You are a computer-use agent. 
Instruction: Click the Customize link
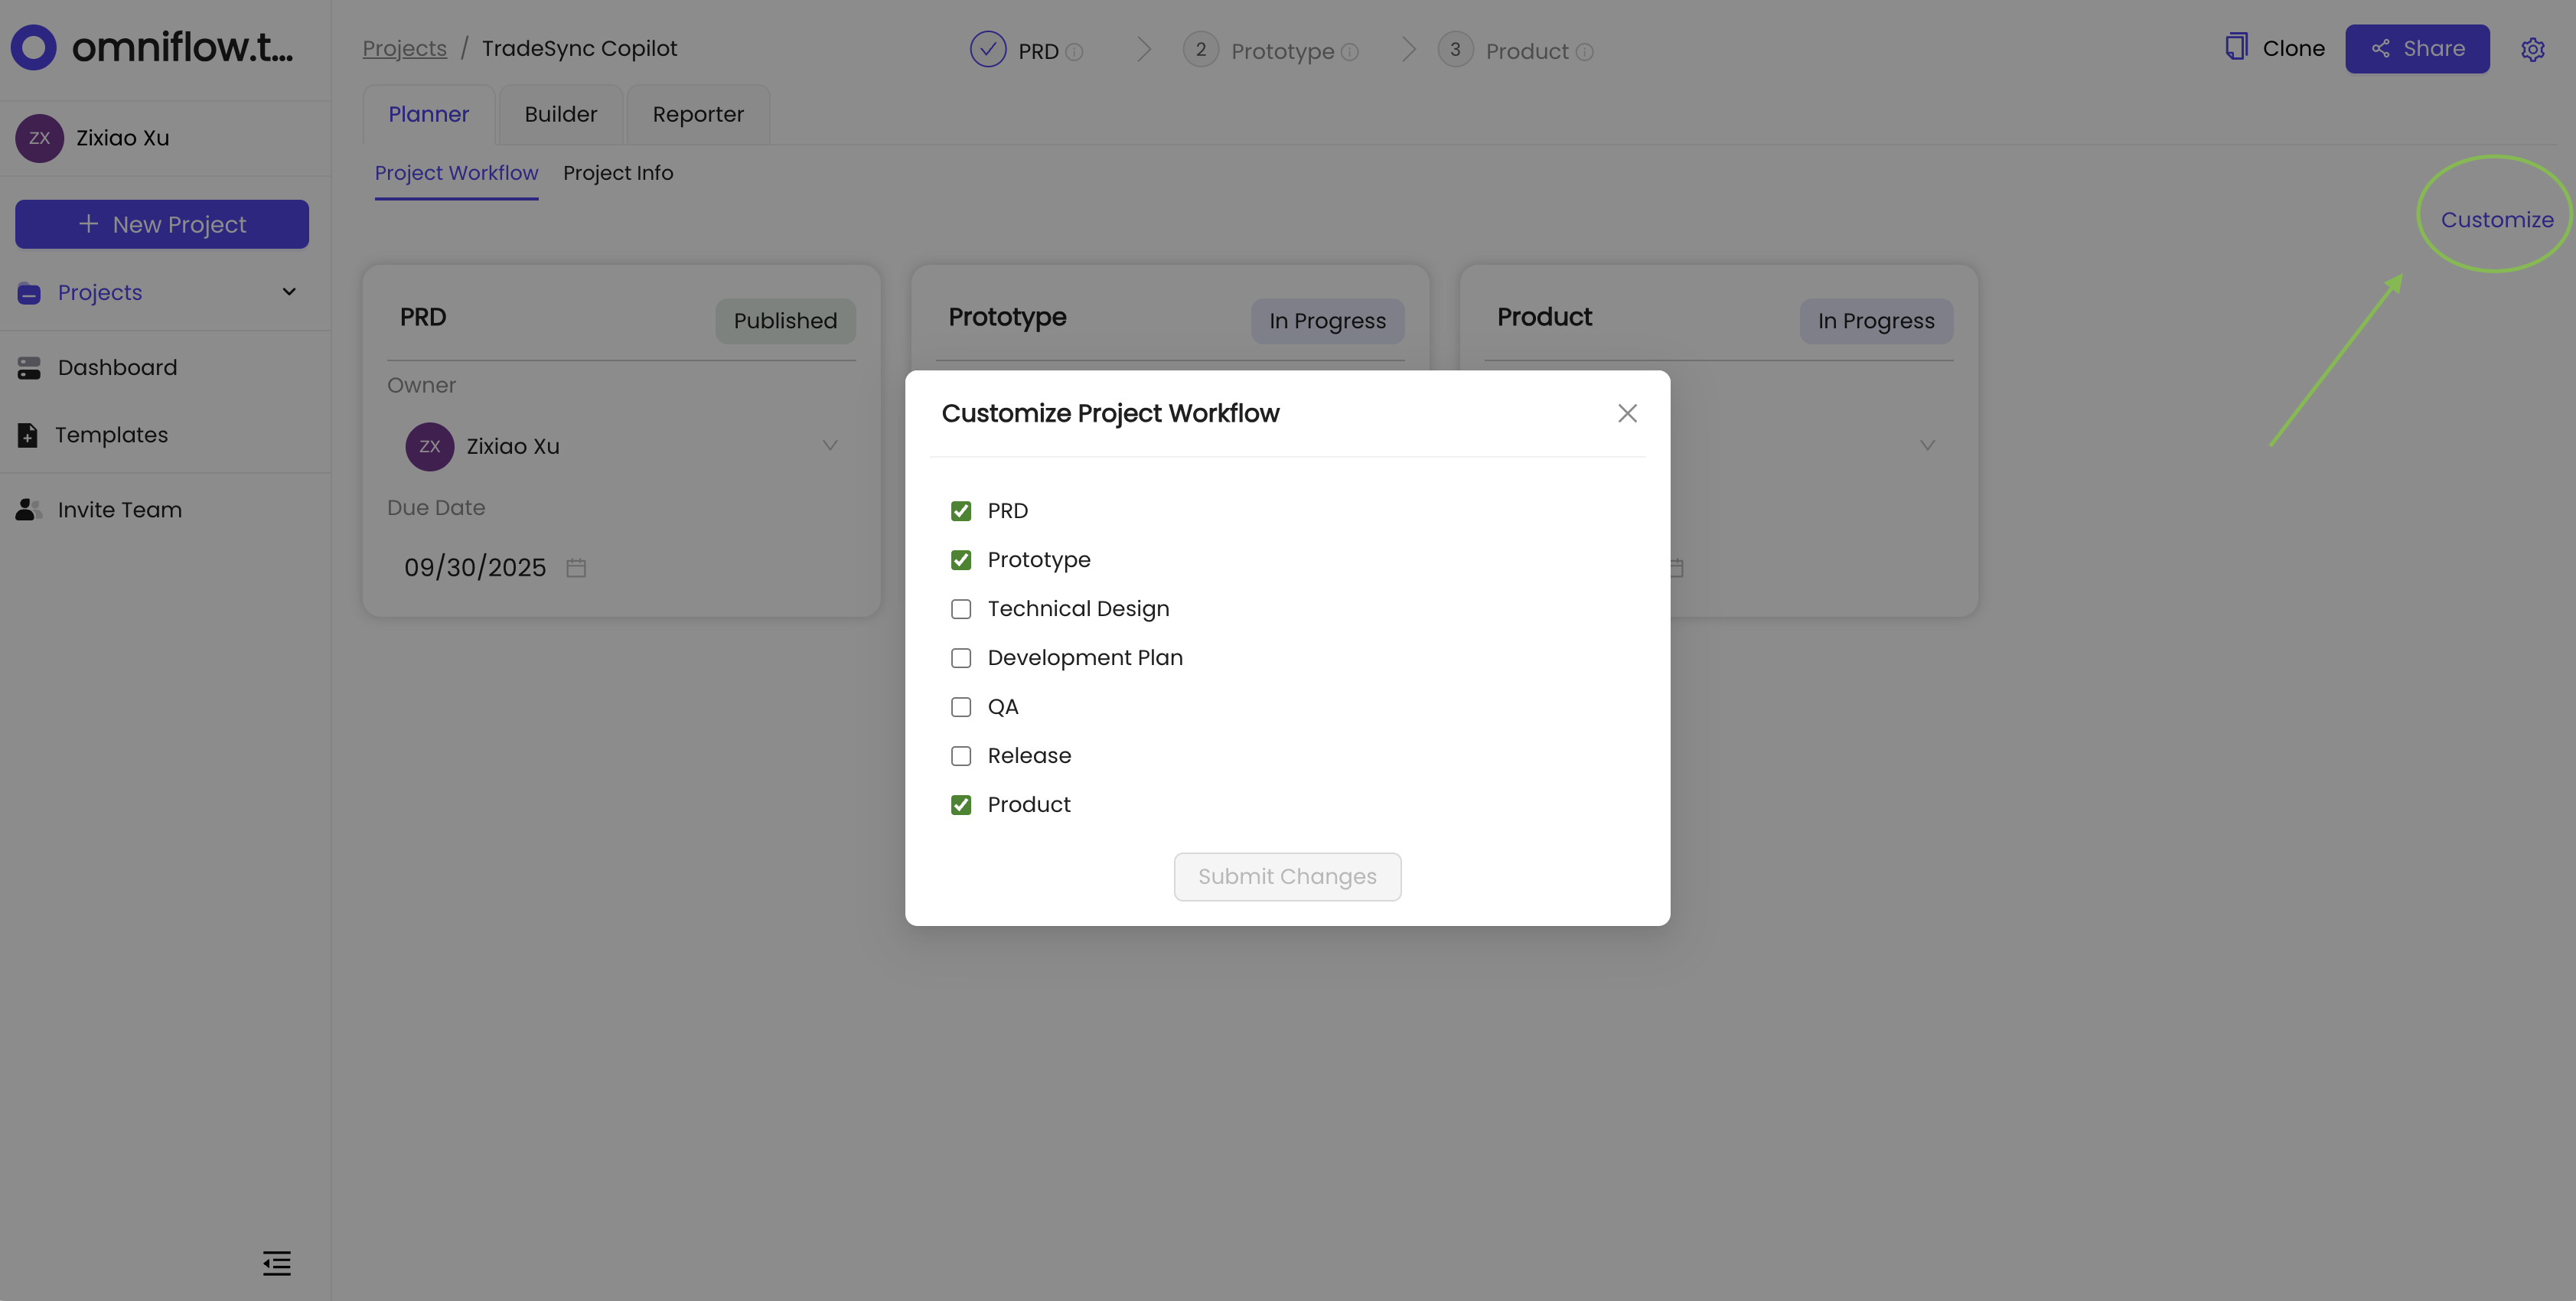click(x=2496, y=219)
